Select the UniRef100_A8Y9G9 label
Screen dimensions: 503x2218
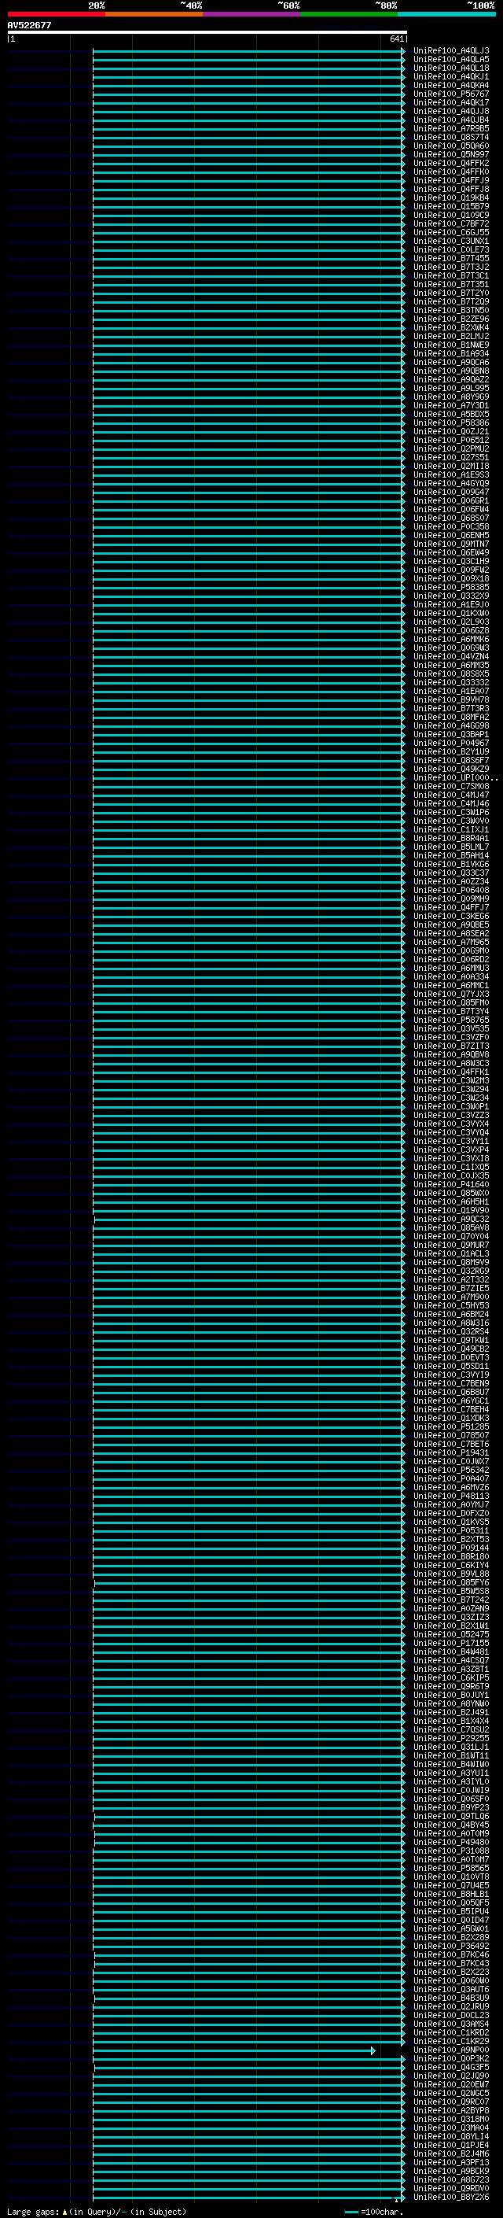(x=451, y=397)
